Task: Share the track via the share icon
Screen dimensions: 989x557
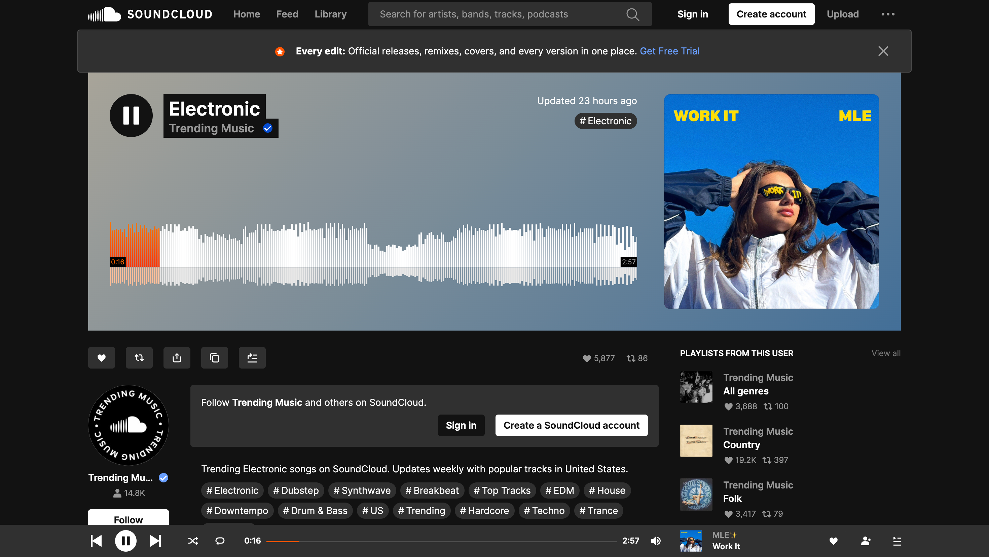Action: coord(177,358)
